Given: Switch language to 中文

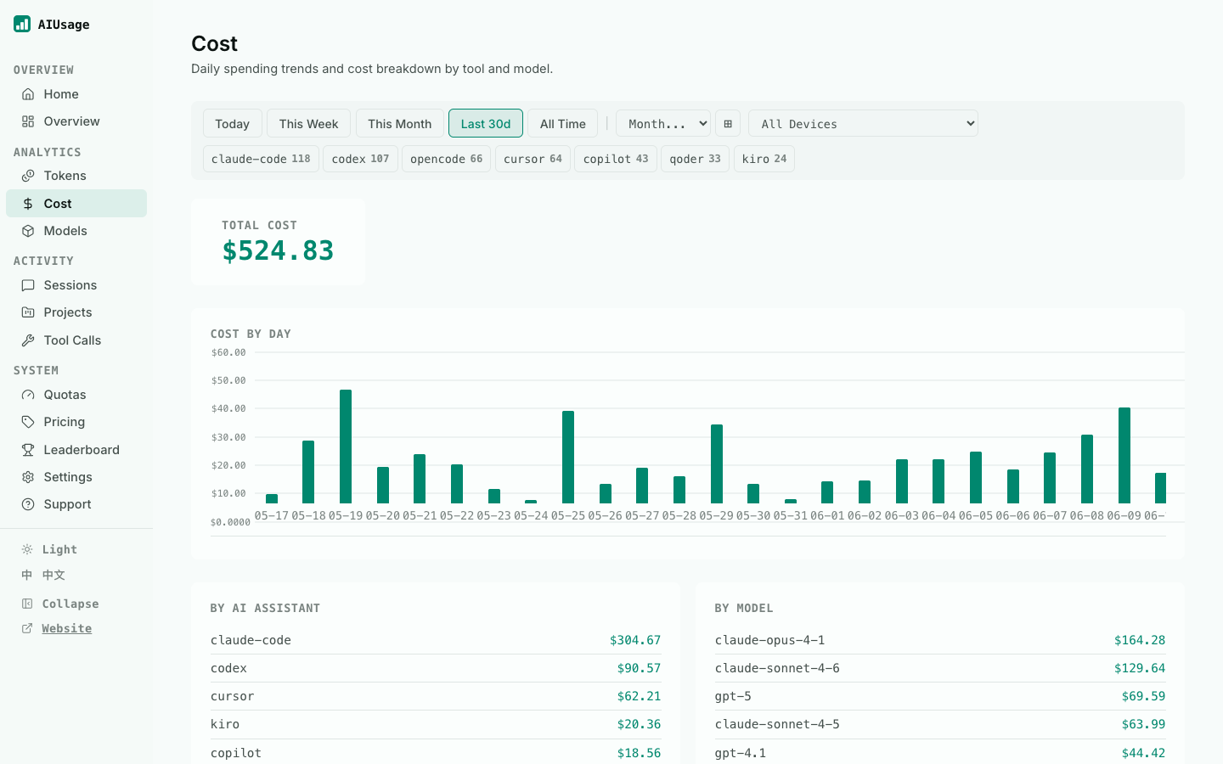Looking at the screenshot, I should tap(43, 575).
